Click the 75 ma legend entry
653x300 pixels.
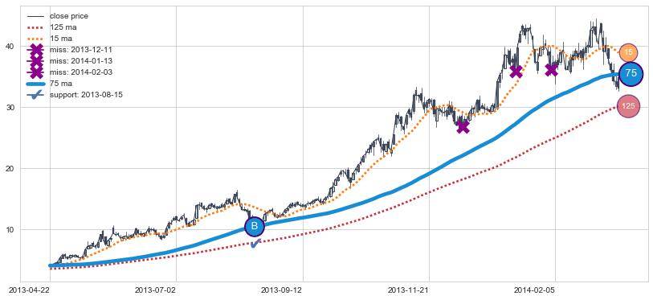coord(50,84)
